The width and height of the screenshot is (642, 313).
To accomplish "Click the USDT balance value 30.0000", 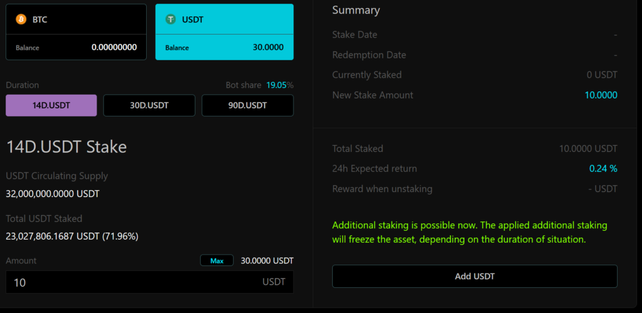I will (268, 47).
